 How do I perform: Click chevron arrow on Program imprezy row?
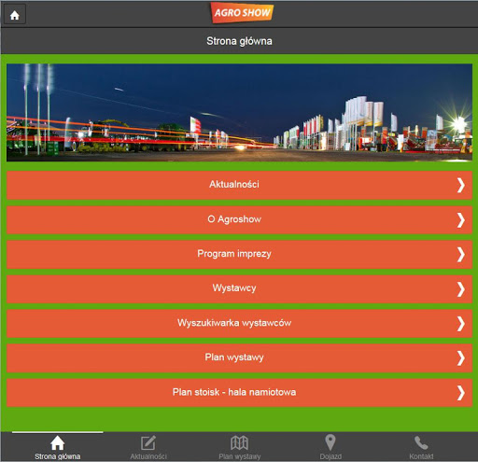click(461, 255)
